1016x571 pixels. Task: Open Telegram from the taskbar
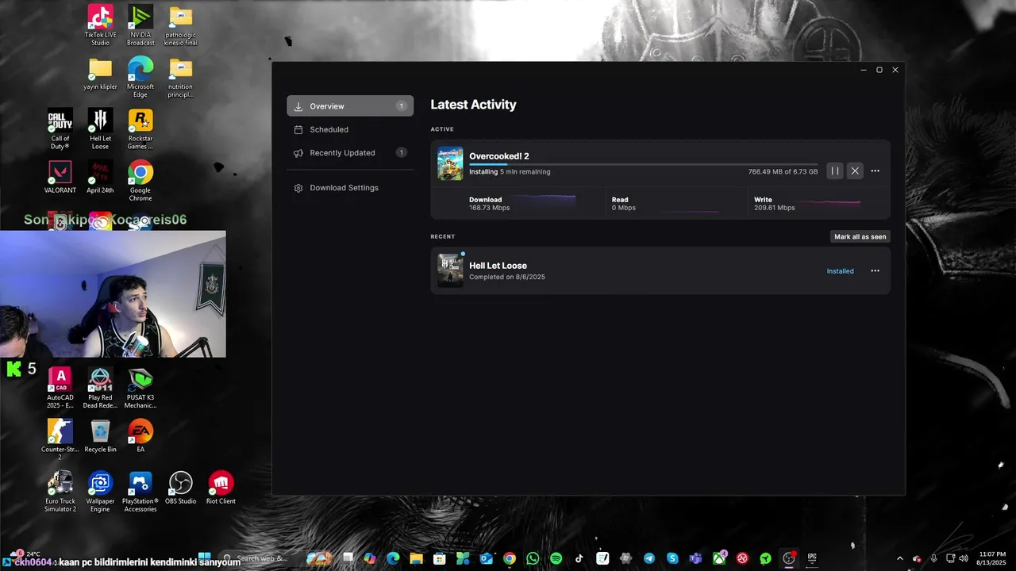649,558
